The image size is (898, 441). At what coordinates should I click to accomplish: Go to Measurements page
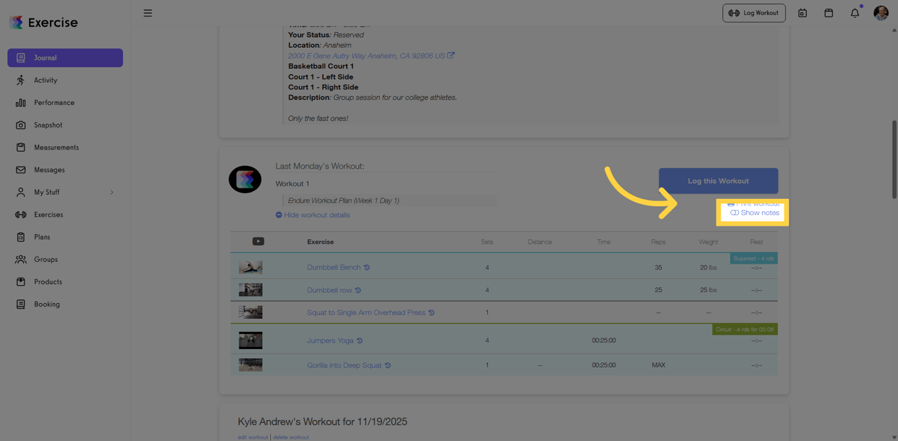[56, 148]
